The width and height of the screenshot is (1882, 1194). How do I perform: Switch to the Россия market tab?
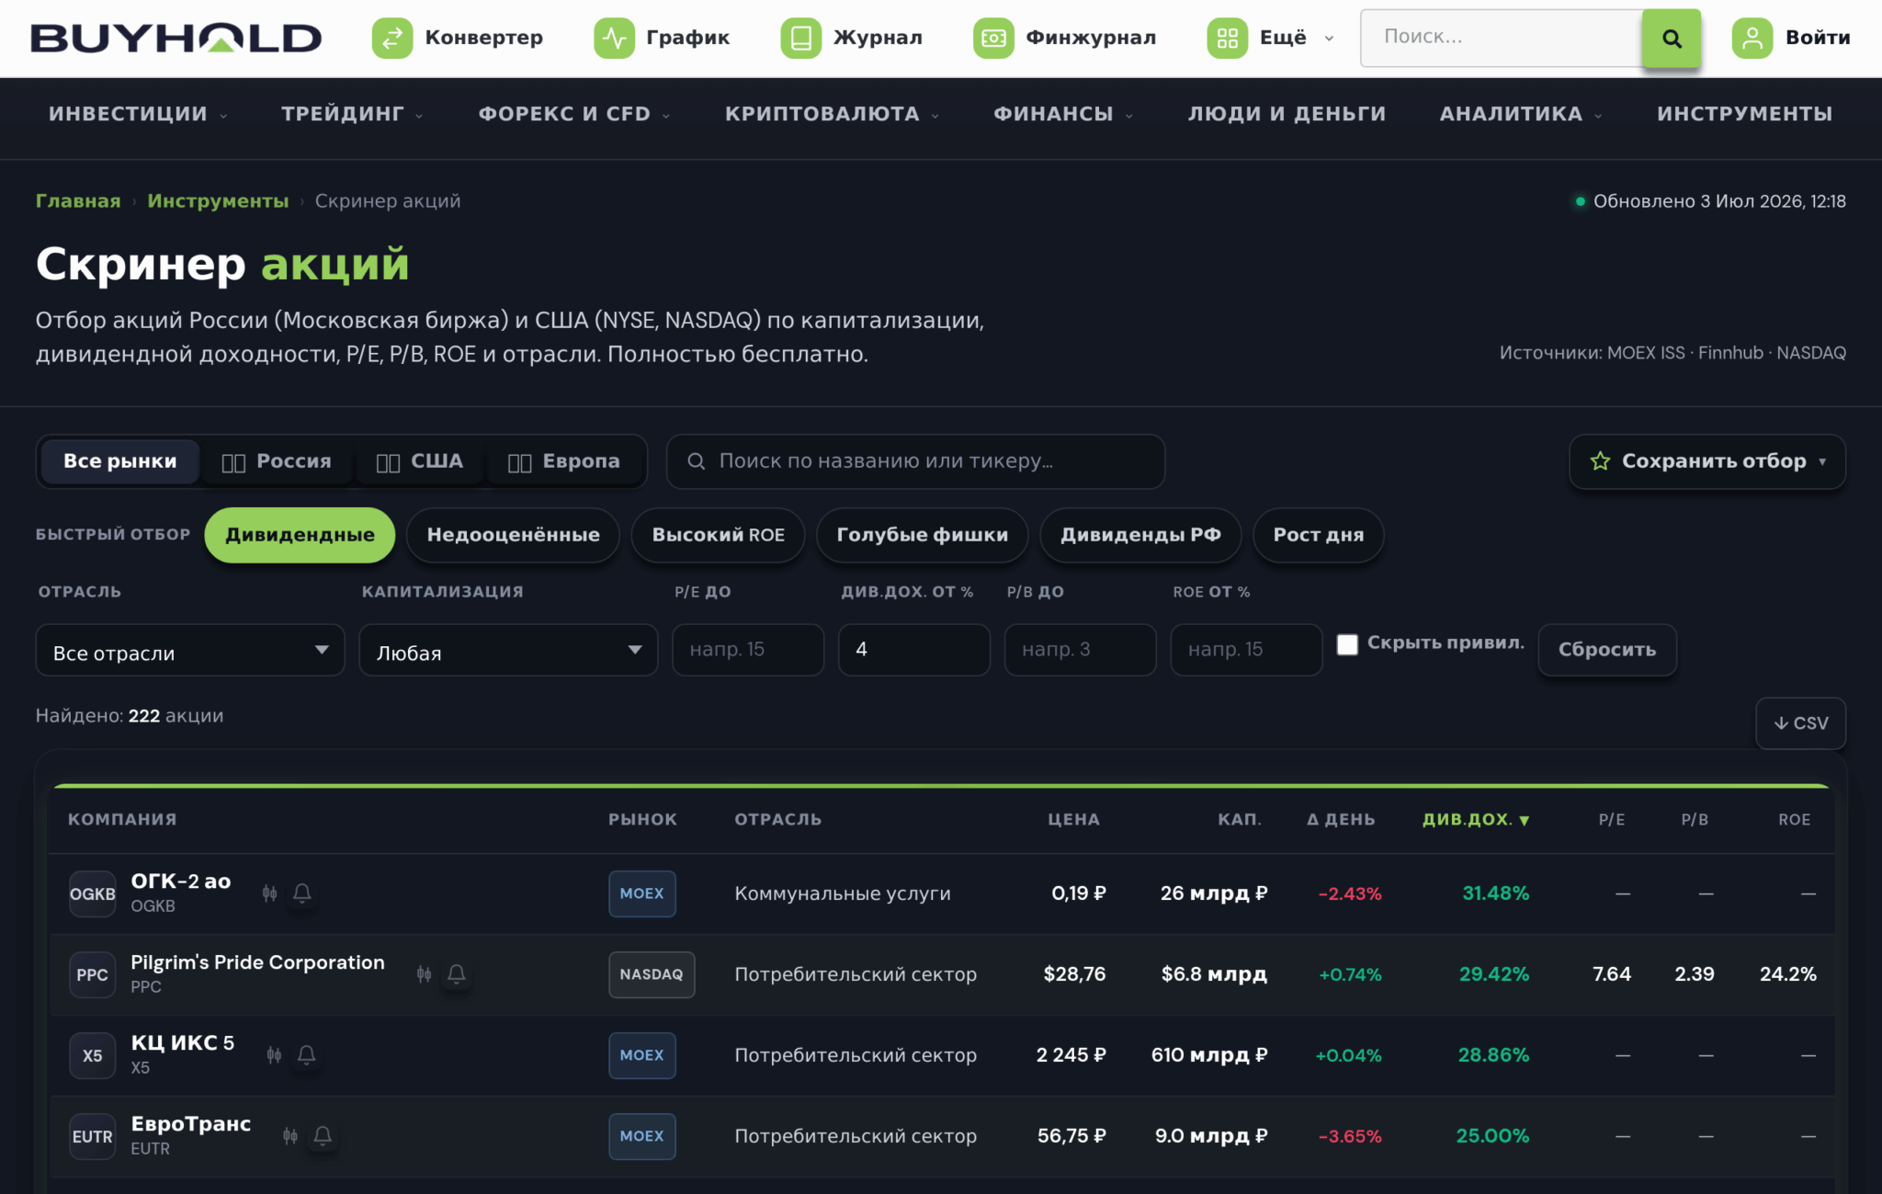click(277, 461)
